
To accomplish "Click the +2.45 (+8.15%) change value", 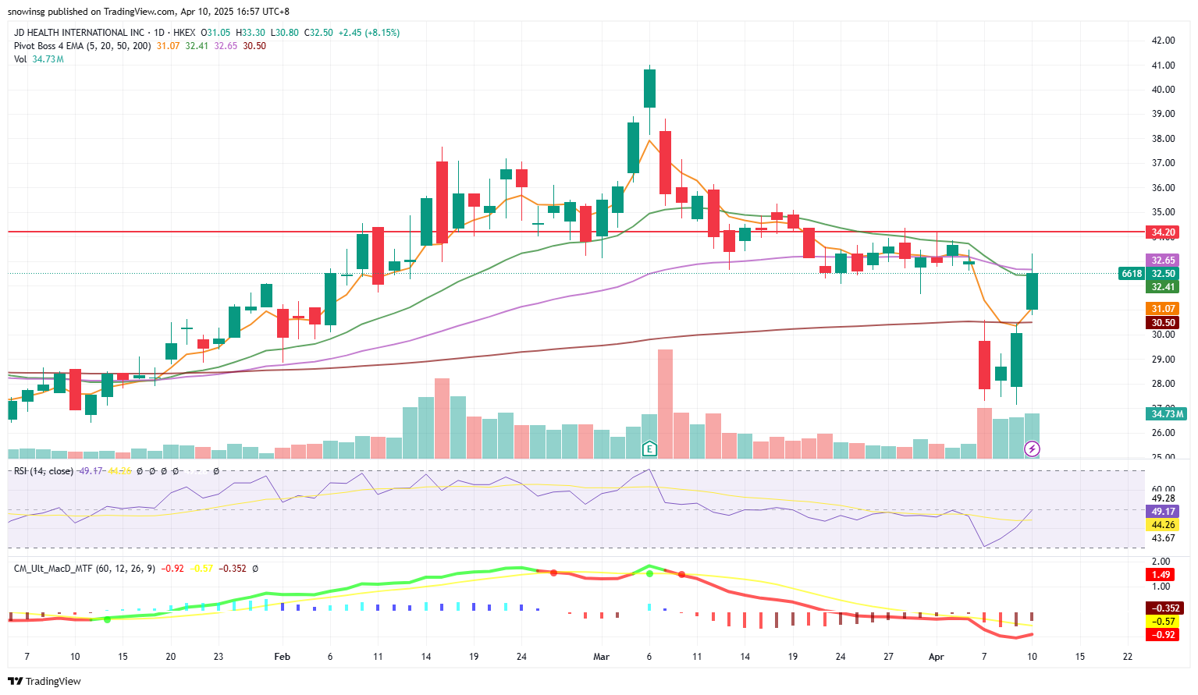I will [x=368, y=33].
